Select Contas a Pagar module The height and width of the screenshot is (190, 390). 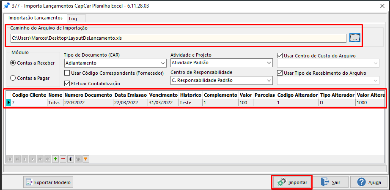[30, 78]
